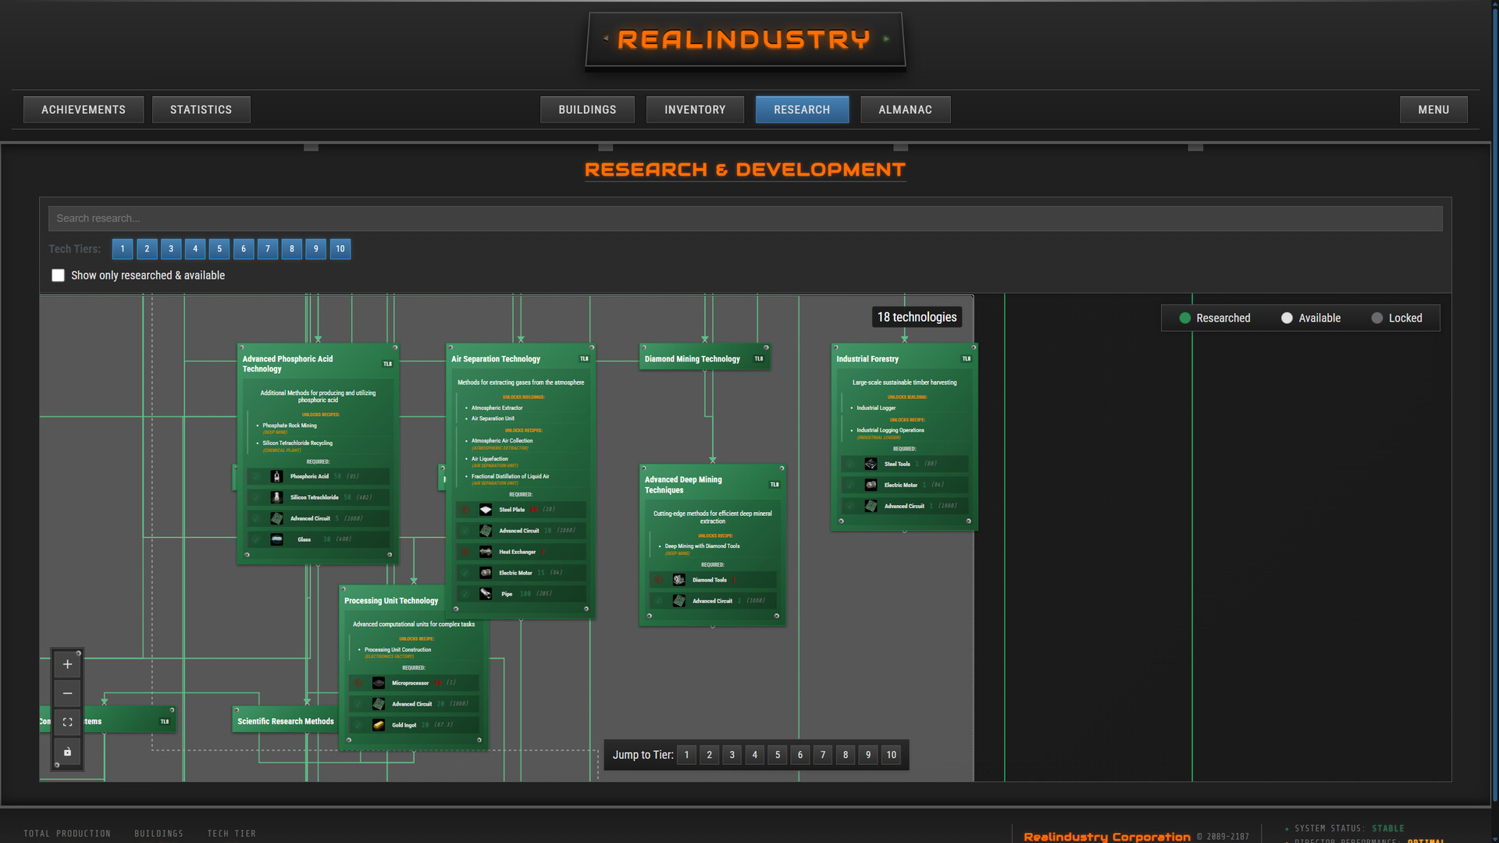Viewport: 1499px width, 843px height.
Task: Switch to the Inventory tab
Action: point(695,109)
